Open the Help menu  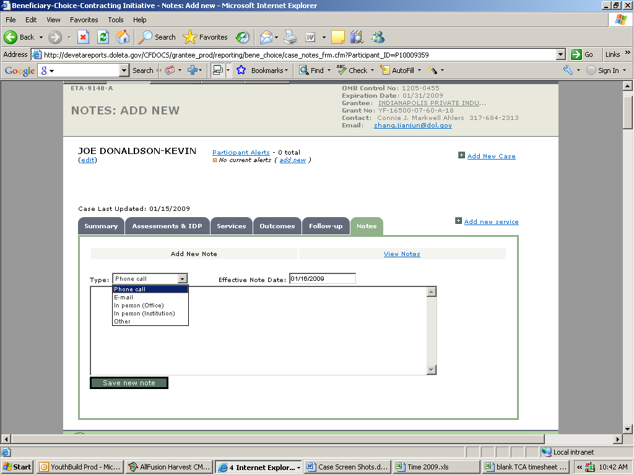[x=139, y=20]
